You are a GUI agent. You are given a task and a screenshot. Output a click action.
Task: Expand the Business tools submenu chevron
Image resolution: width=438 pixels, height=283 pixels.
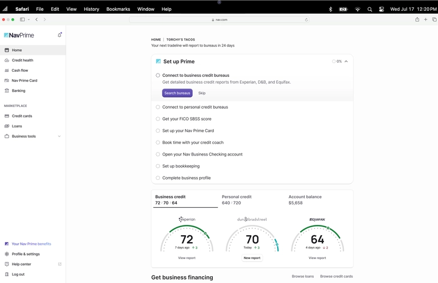tap(59, 136)
